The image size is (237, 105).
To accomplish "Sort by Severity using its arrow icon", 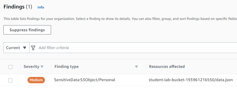I will pos(42,67).
